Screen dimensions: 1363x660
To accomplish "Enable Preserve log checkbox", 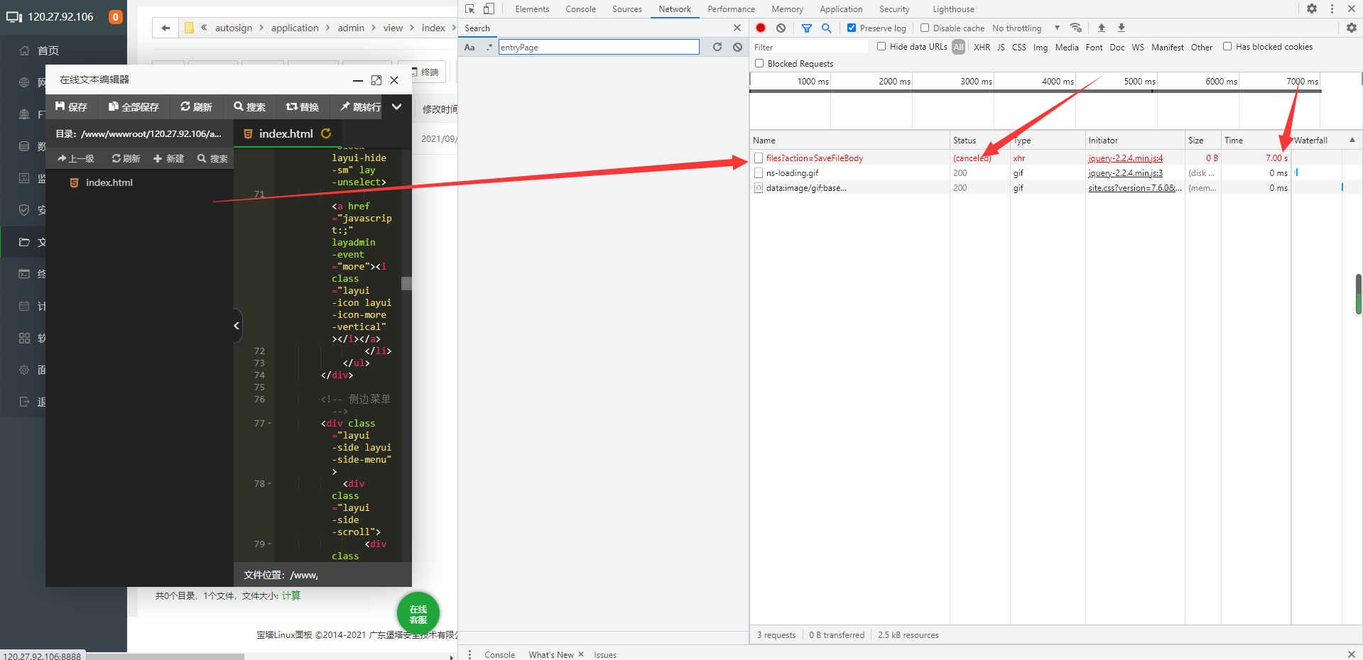I will click(852, 28).
